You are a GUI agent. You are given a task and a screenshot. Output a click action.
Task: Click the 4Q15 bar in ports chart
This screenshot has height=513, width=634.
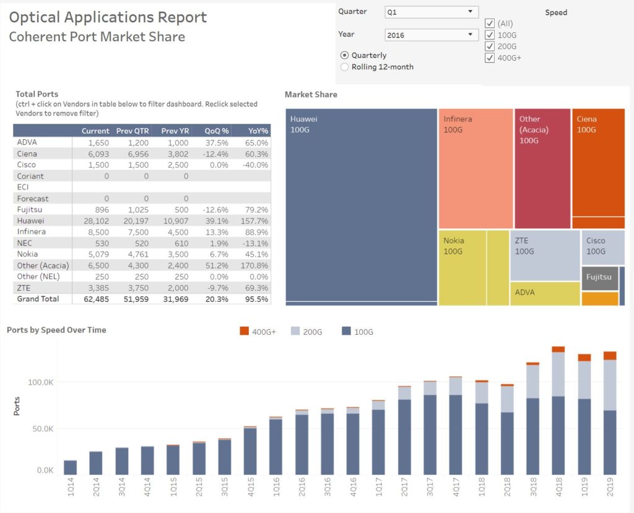pos(250,450)
